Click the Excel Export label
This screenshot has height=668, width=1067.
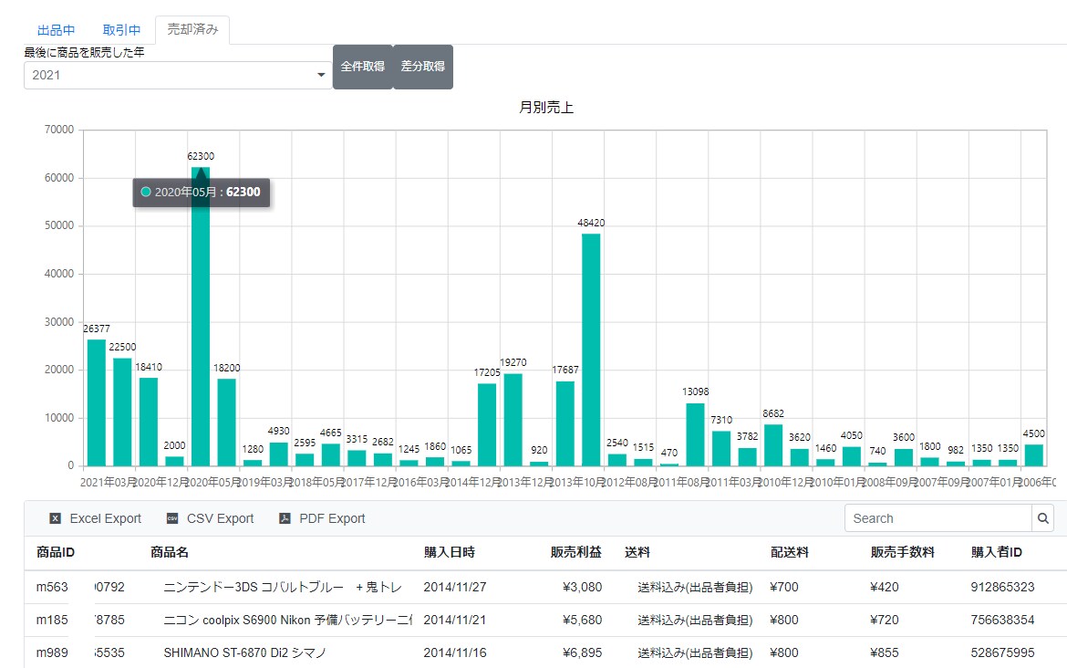(106, 519)
